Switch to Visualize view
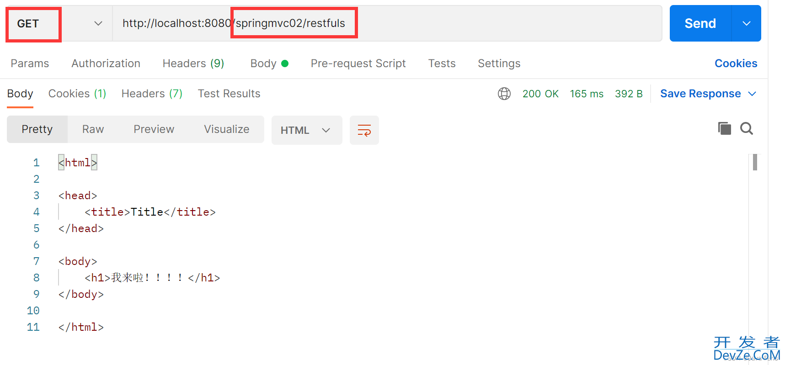 226,129
